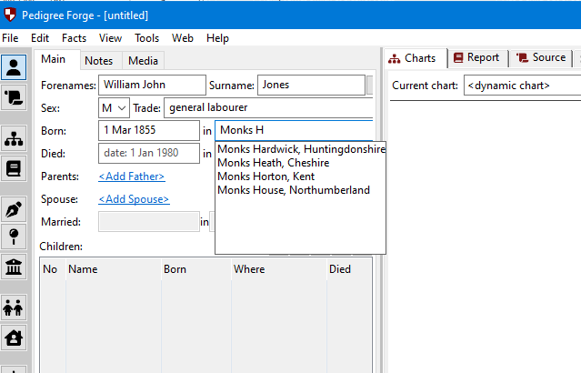This screenshot has width=581, height=373.
Task: Open the archive building sidebar icon
Action: tap(15, 266)
